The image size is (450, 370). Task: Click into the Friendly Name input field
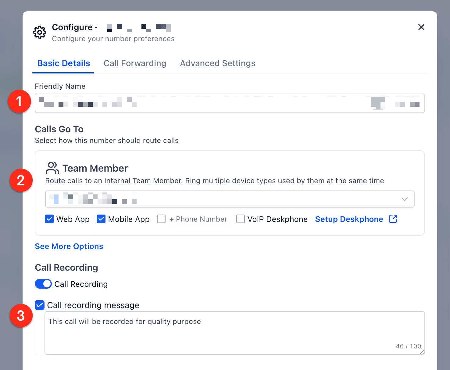tap(230, 103)
